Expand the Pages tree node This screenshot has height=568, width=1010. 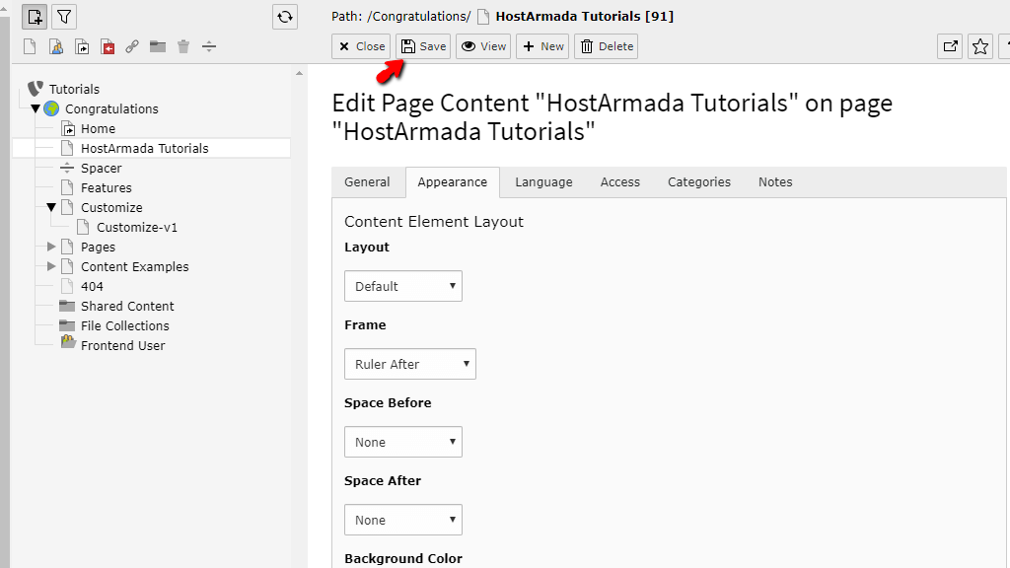[51, 247]
